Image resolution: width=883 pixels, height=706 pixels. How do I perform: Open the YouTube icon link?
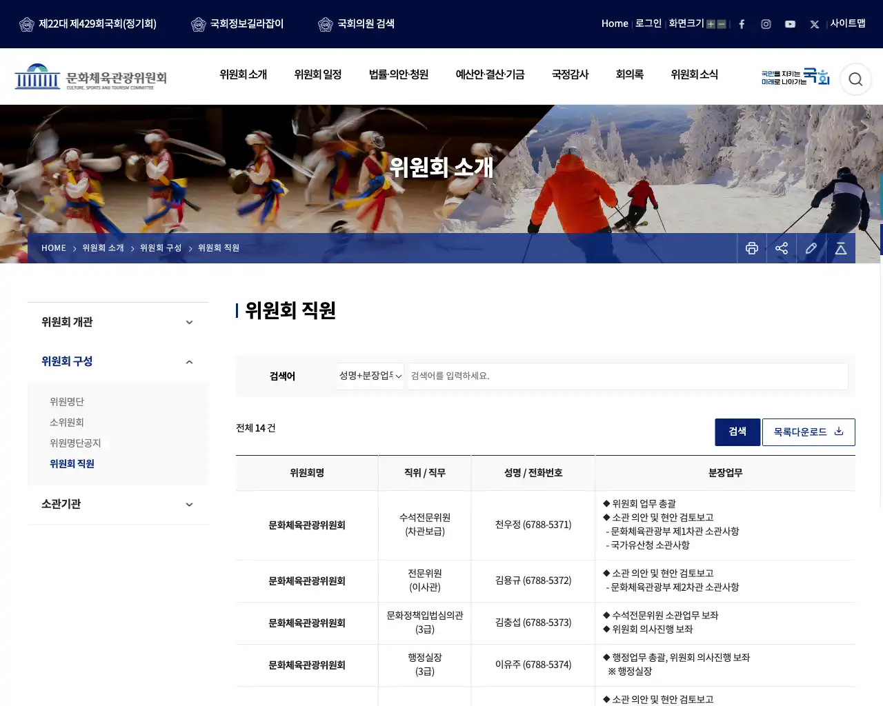(x=790, y=24)
